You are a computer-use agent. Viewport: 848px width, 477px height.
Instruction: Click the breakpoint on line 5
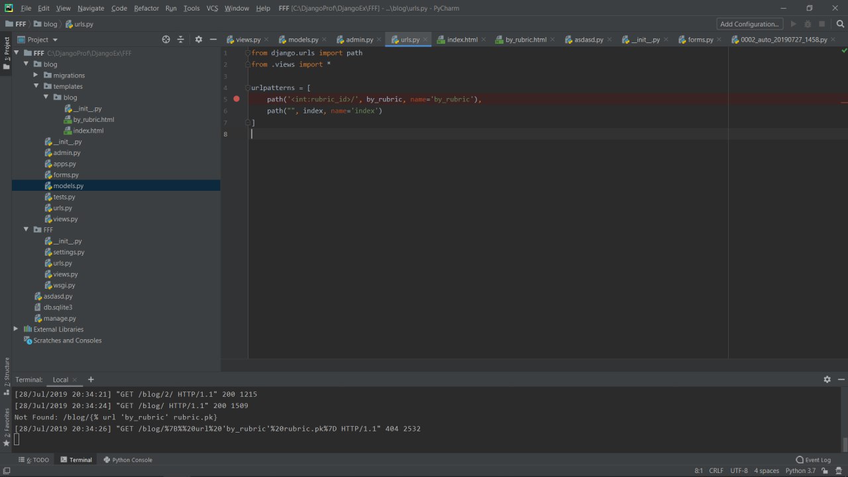(x=237, y=99)
